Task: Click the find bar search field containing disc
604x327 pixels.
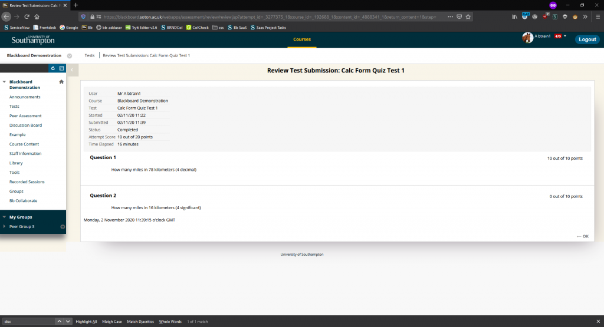Action: coord(28,321)
